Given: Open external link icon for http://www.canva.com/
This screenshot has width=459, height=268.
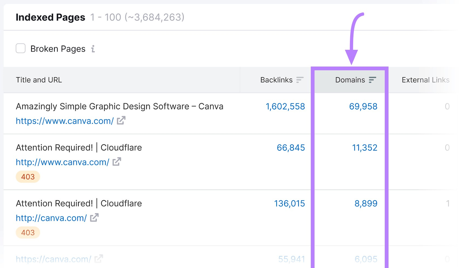Looking at the screenshot, I should (117, 162).
